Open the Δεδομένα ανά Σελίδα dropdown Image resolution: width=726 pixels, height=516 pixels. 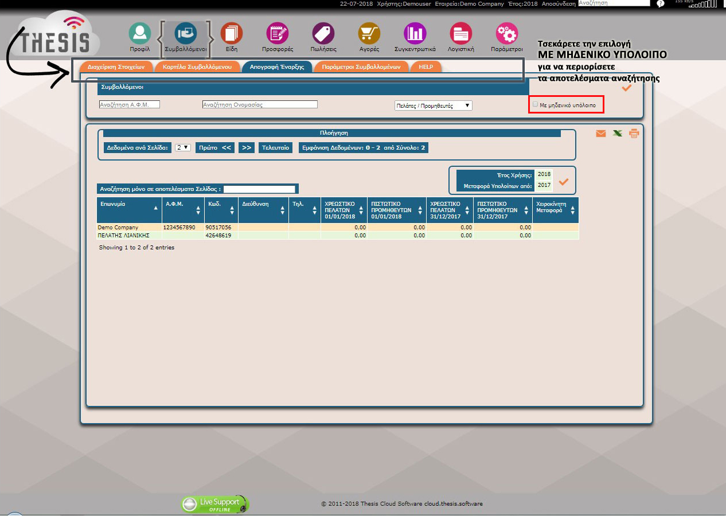(183, 147)
